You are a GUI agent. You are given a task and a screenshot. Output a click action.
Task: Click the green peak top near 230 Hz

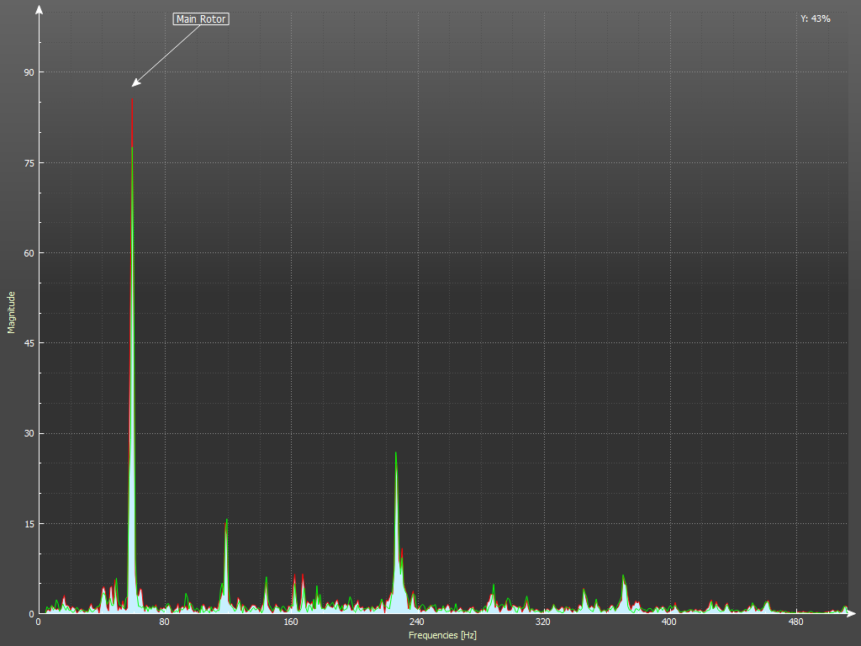pos(396,453)
